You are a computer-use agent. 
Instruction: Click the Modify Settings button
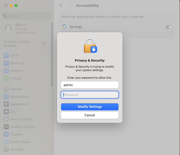(x=90, y=107)
